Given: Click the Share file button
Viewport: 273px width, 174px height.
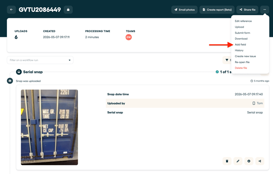Looking at the screenshot, I should point(247,10).
